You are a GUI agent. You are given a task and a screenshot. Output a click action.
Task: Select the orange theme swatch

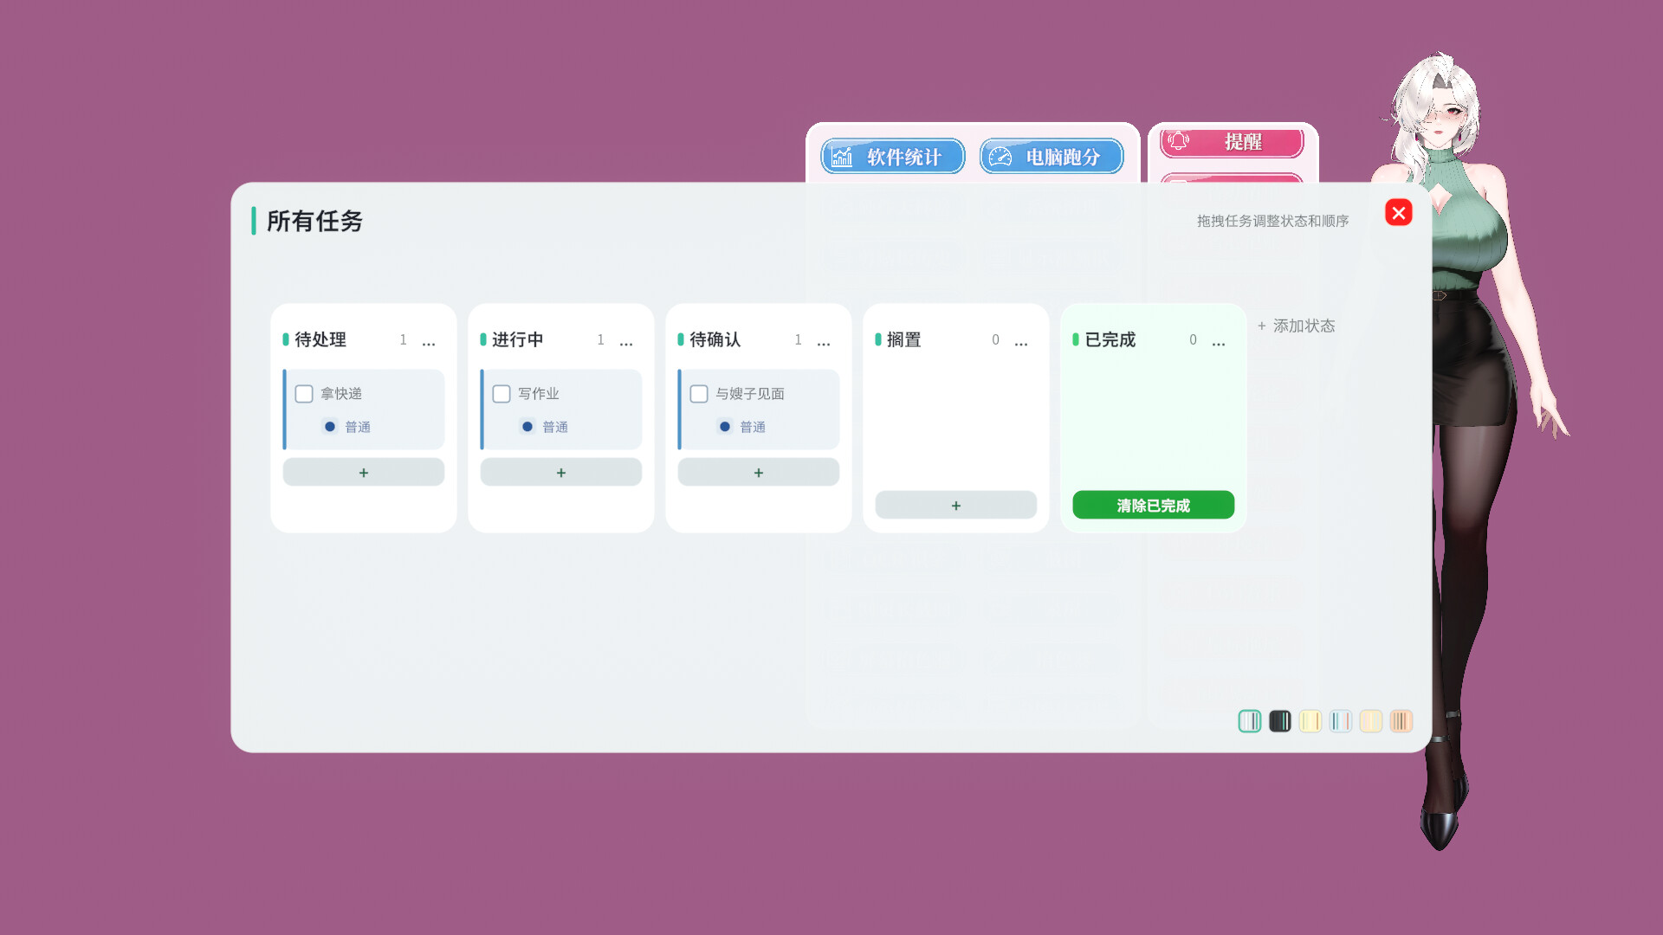coord(1401,721)
